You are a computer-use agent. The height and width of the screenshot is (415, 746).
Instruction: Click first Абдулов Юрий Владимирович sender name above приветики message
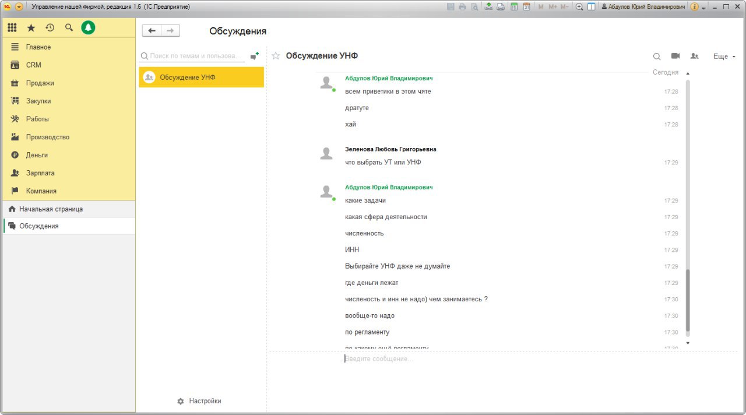(389, 78)
